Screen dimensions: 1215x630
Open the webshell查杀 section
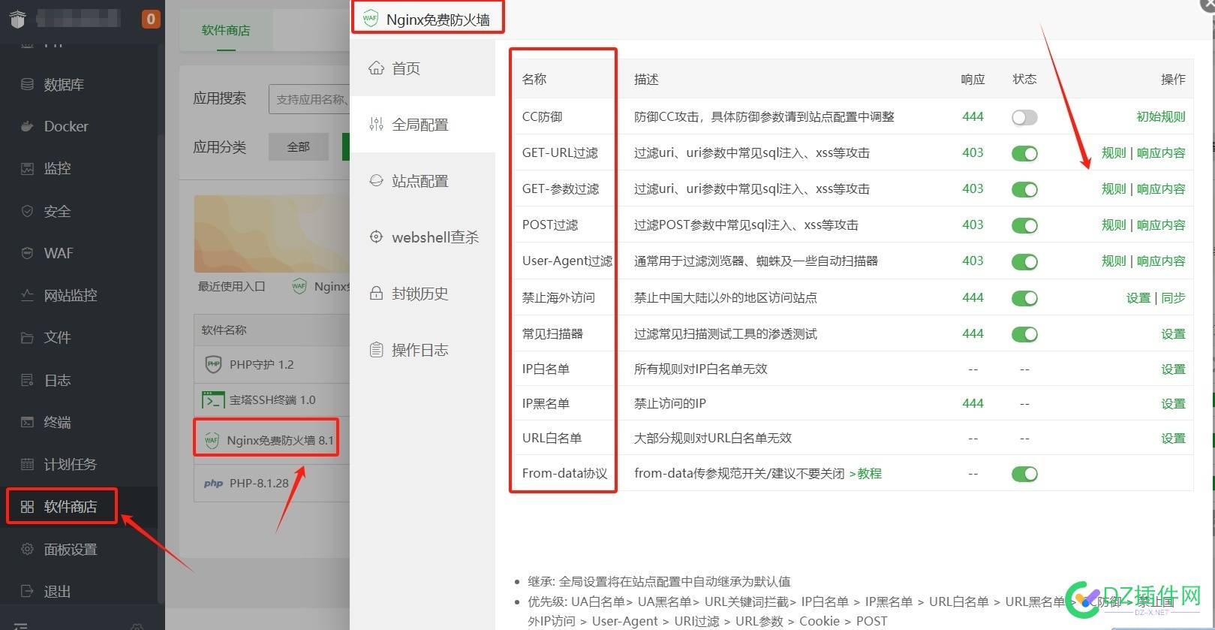pyautogui.click(x=423, y=237)
